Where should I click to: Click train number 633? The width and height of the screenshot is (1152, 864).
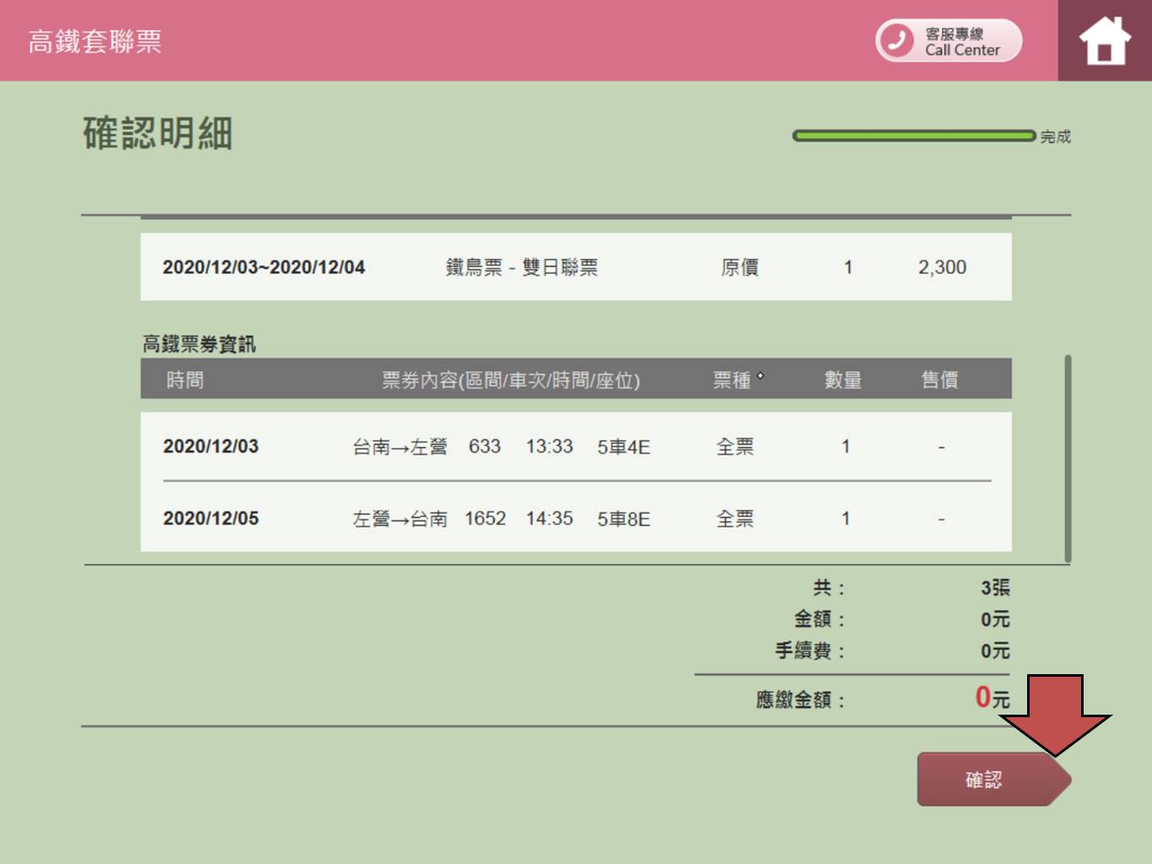tap(484, 446)
